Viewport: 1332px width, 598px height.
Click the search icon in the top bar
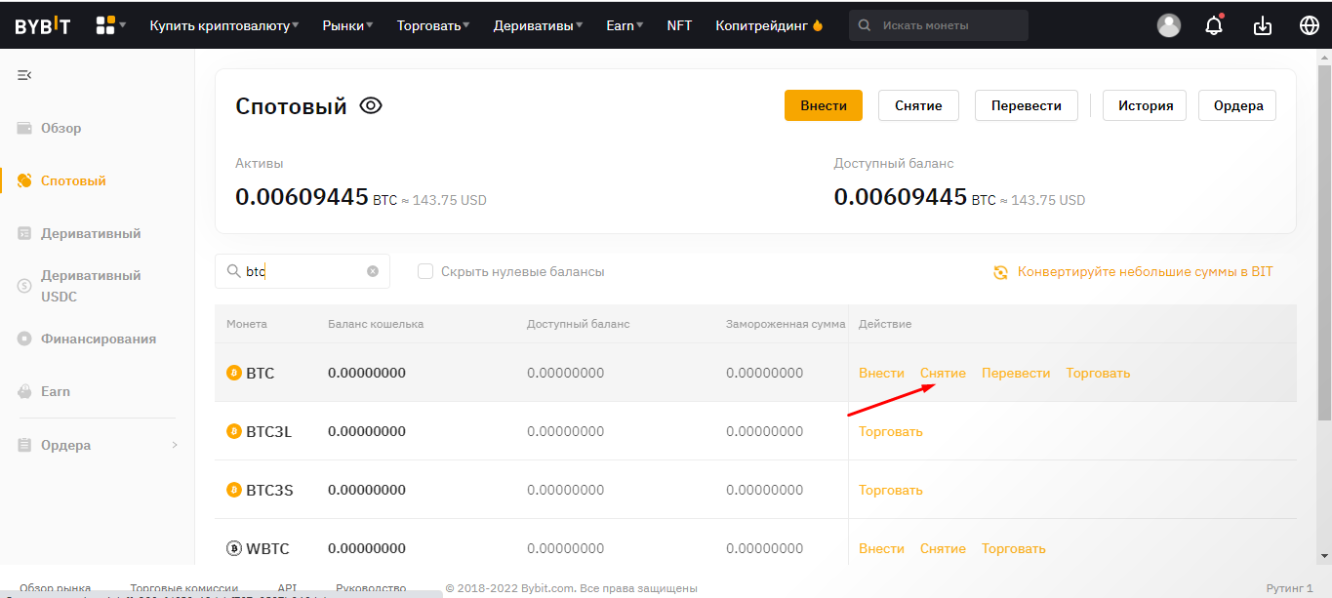[866, 25]
